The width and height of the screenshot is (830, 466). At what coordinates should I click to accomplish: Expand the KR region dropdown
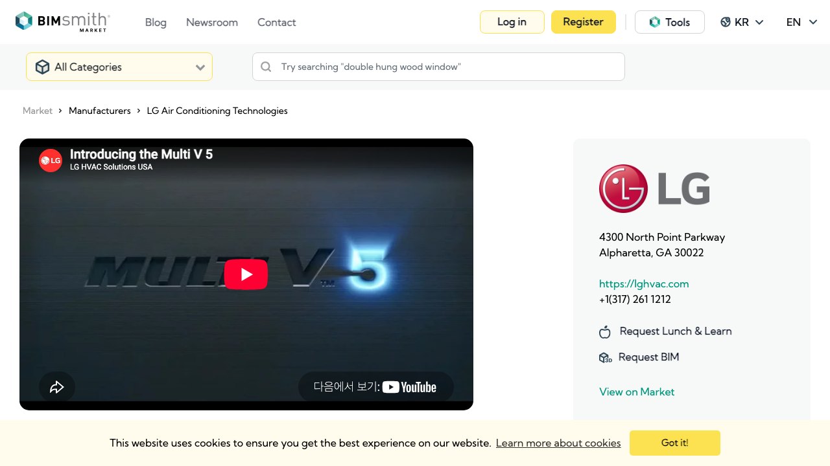tap(742, 22)
